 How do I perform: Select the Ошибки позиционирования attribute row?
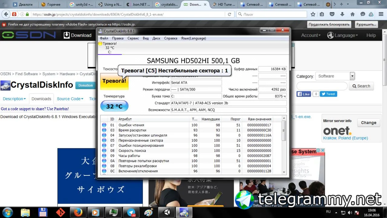pos(191,146)
